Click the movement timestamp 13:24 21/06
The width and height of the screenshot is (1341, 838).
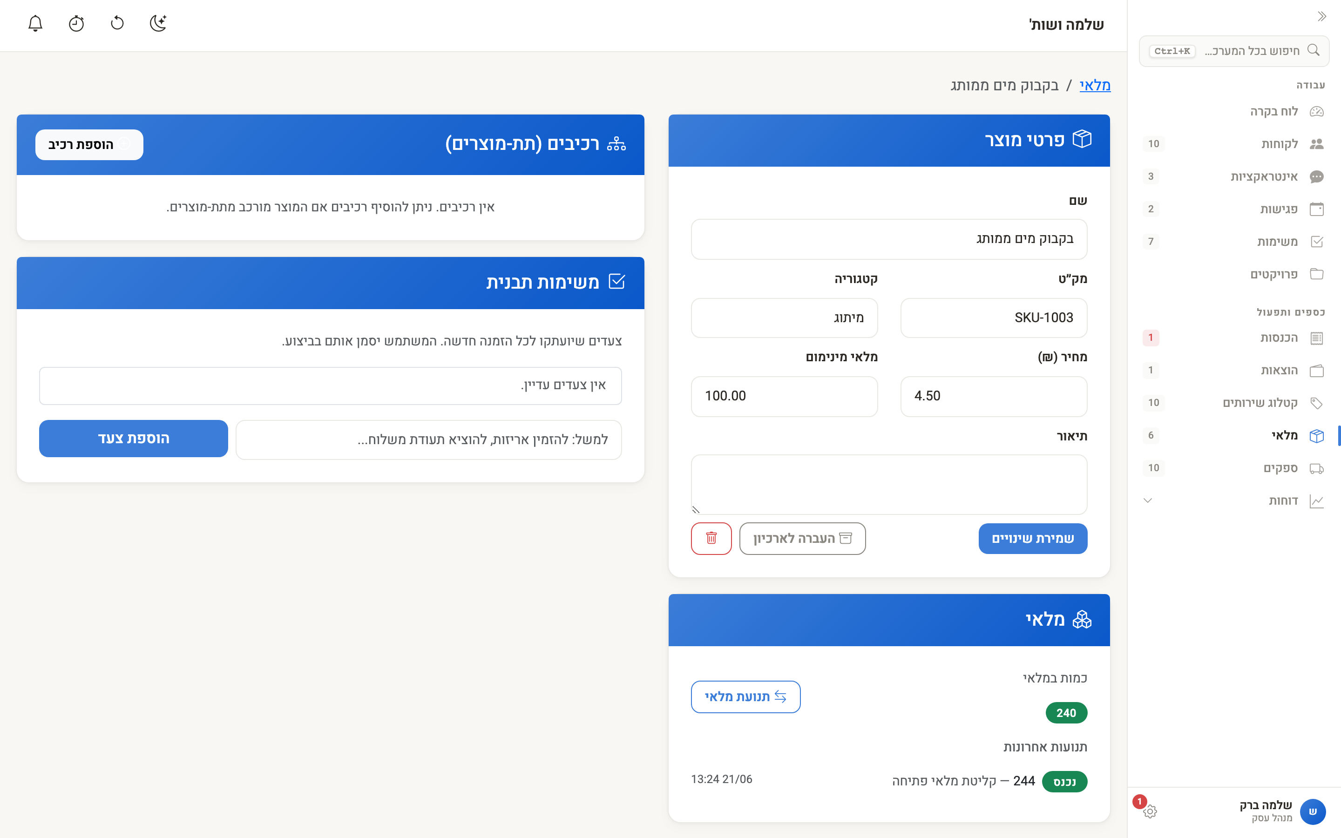(x=721, y=779)
